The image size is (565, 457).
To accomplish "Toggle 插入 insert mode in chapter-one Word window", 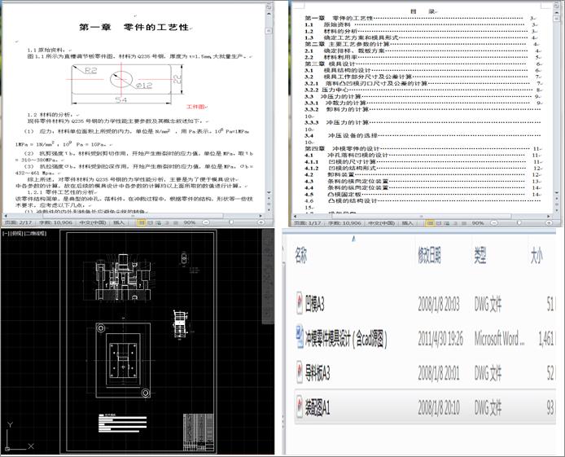I will point(119,222).
